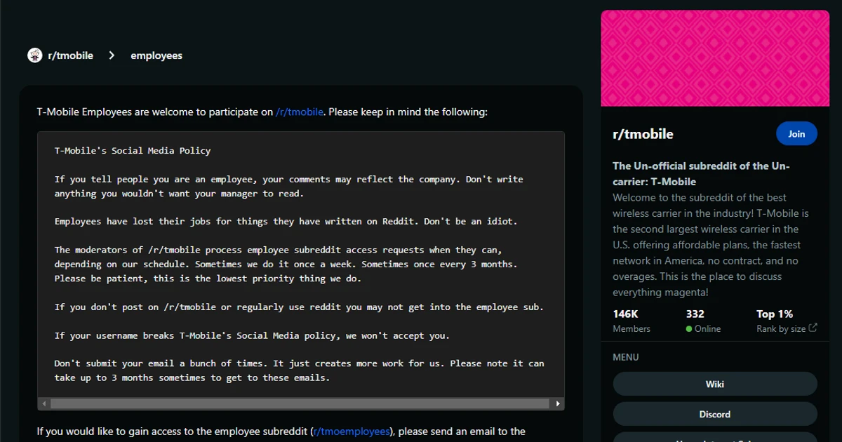This screenshot has width=842, height=442.
Task: Join the r/tmobile subreddit
Action: pyautogui.click(x=796, y=133)
